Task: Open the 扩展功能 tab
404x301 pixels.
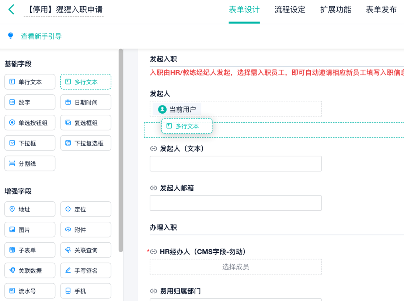Action: click(335, 10)
